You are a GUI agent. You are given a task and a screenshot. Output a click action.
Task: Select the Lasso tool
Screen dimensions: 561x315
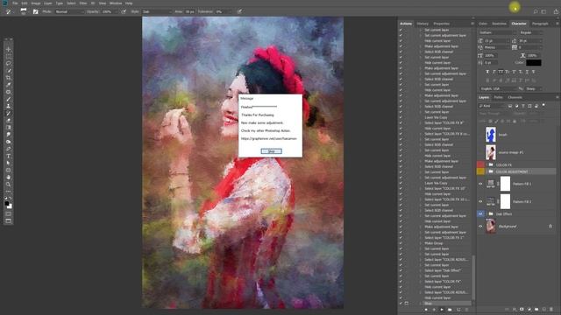(8, 64)
